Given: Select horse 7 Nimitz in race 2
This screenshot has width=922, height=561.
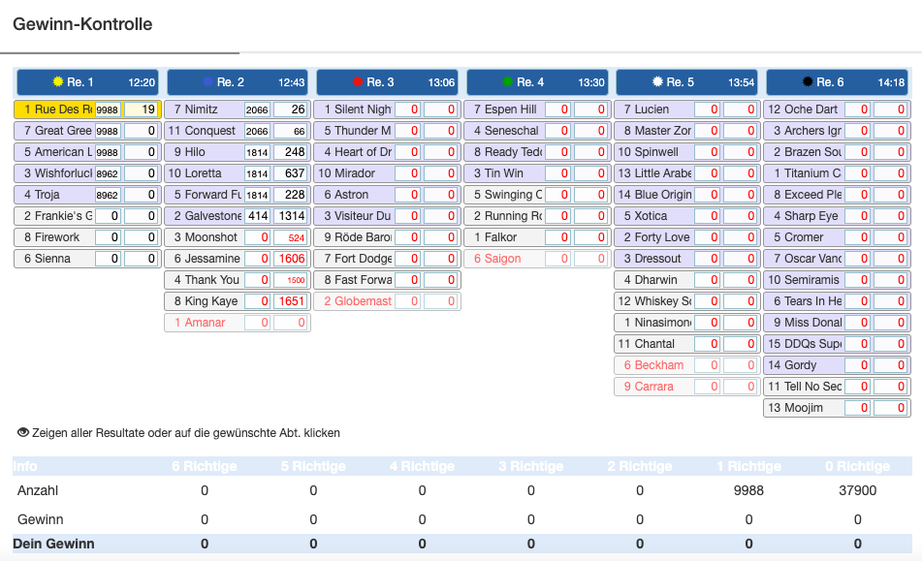Looking at the screenshot, I should tap(238, 109).
